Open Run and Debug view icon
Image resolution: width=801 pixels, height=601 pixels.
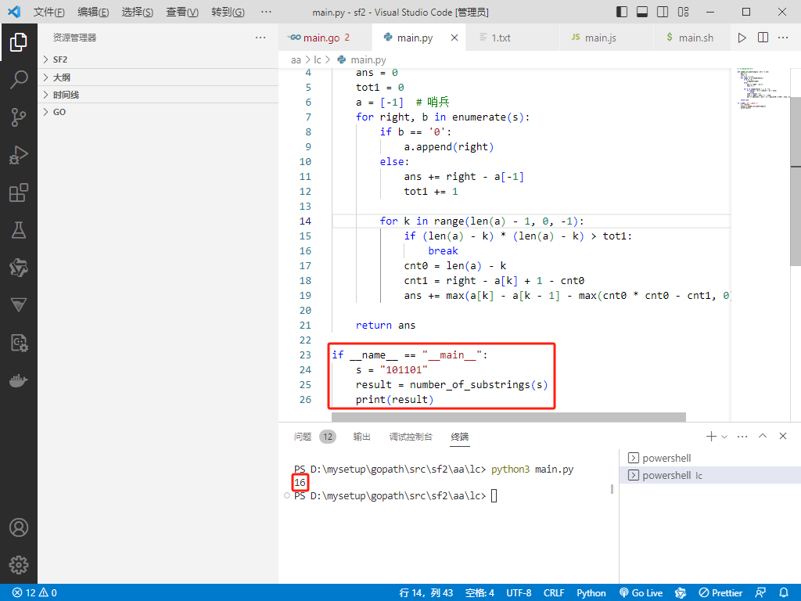click(19, 155)
